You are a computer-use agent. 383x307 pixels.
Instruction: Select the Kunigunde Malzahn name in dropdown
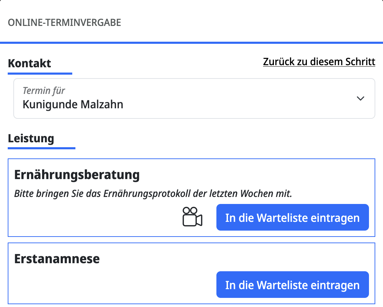coord(73,104)
